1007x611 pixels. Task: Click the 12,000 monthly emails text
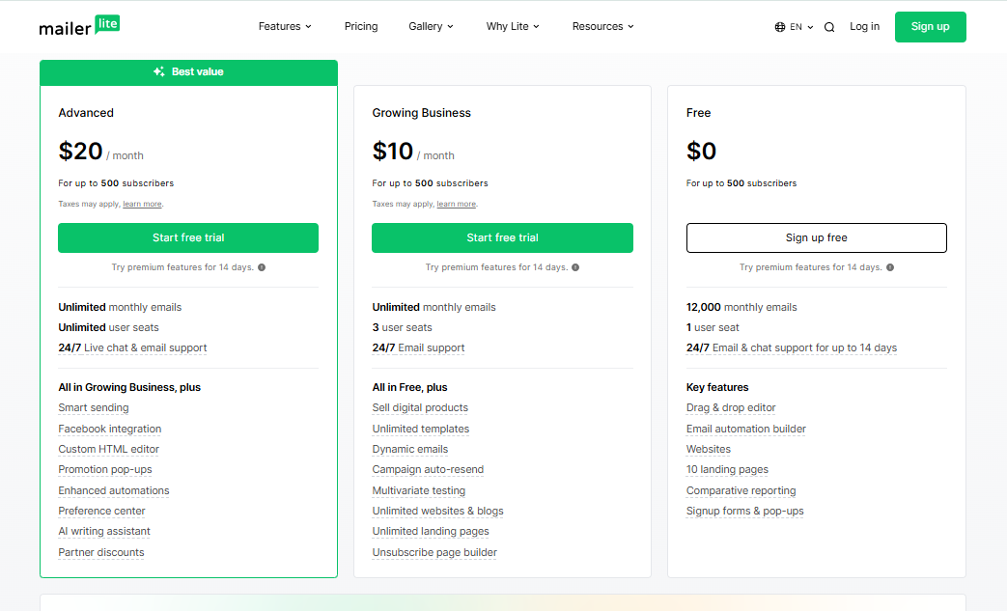[x=741, y=307]
